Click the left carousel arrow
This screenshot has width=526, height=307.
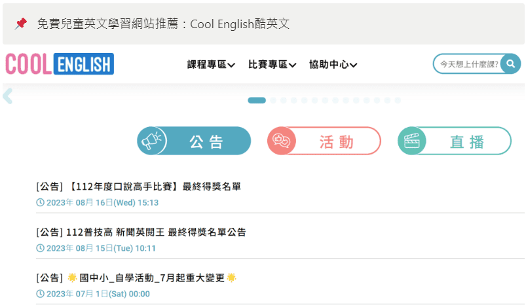point(8,97)
